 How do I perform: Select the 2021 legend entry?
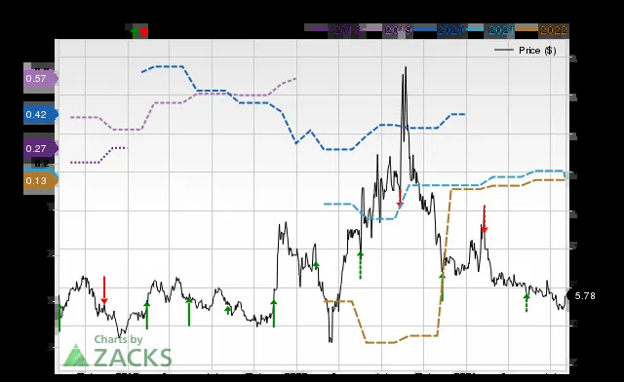pos(490,30)
